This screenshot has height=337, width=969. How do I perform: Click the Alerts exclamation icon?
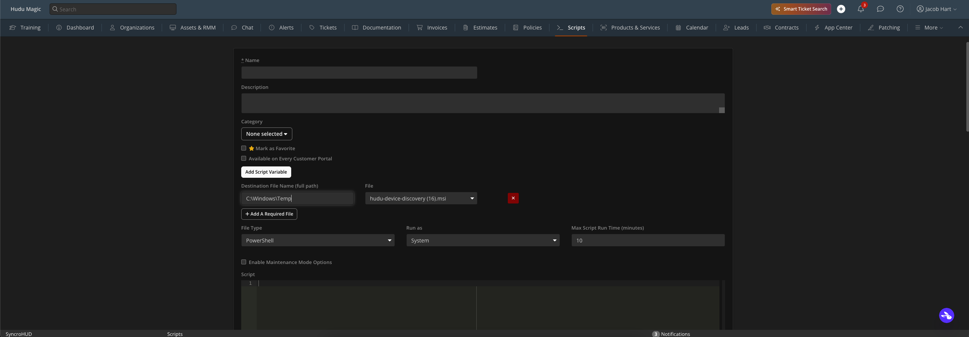[x=272, y=28]
